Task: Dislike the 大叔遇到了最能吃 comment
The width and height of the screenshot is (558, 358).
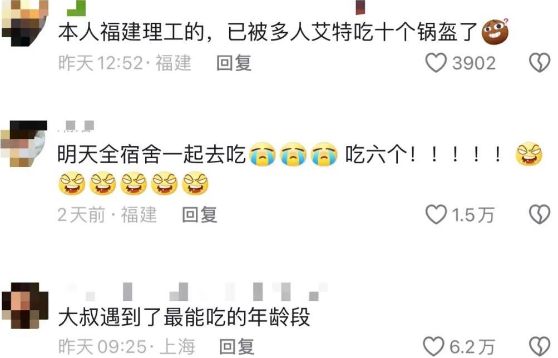Action: pos(540,346)
